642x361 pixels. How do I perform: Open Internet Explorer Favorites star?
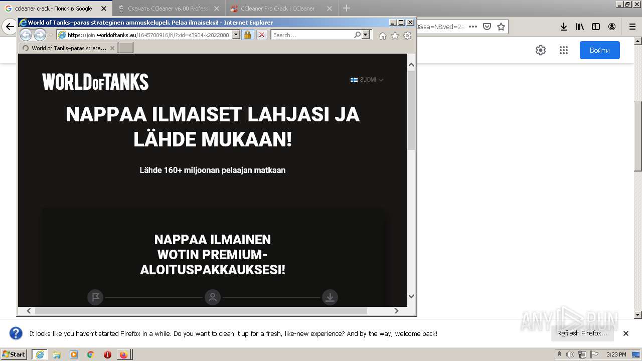(x=395, y=36)
